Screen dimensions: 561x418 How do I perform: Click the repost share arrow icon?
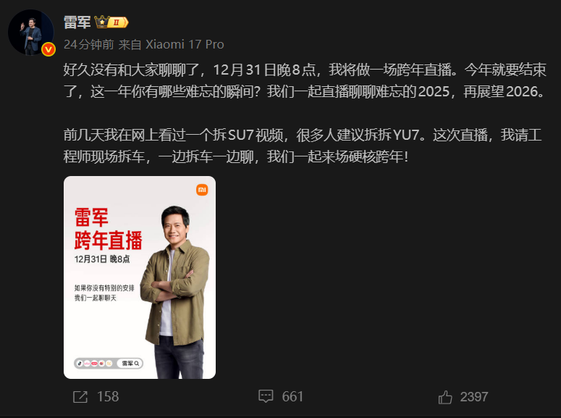click(x=80, y=397)
